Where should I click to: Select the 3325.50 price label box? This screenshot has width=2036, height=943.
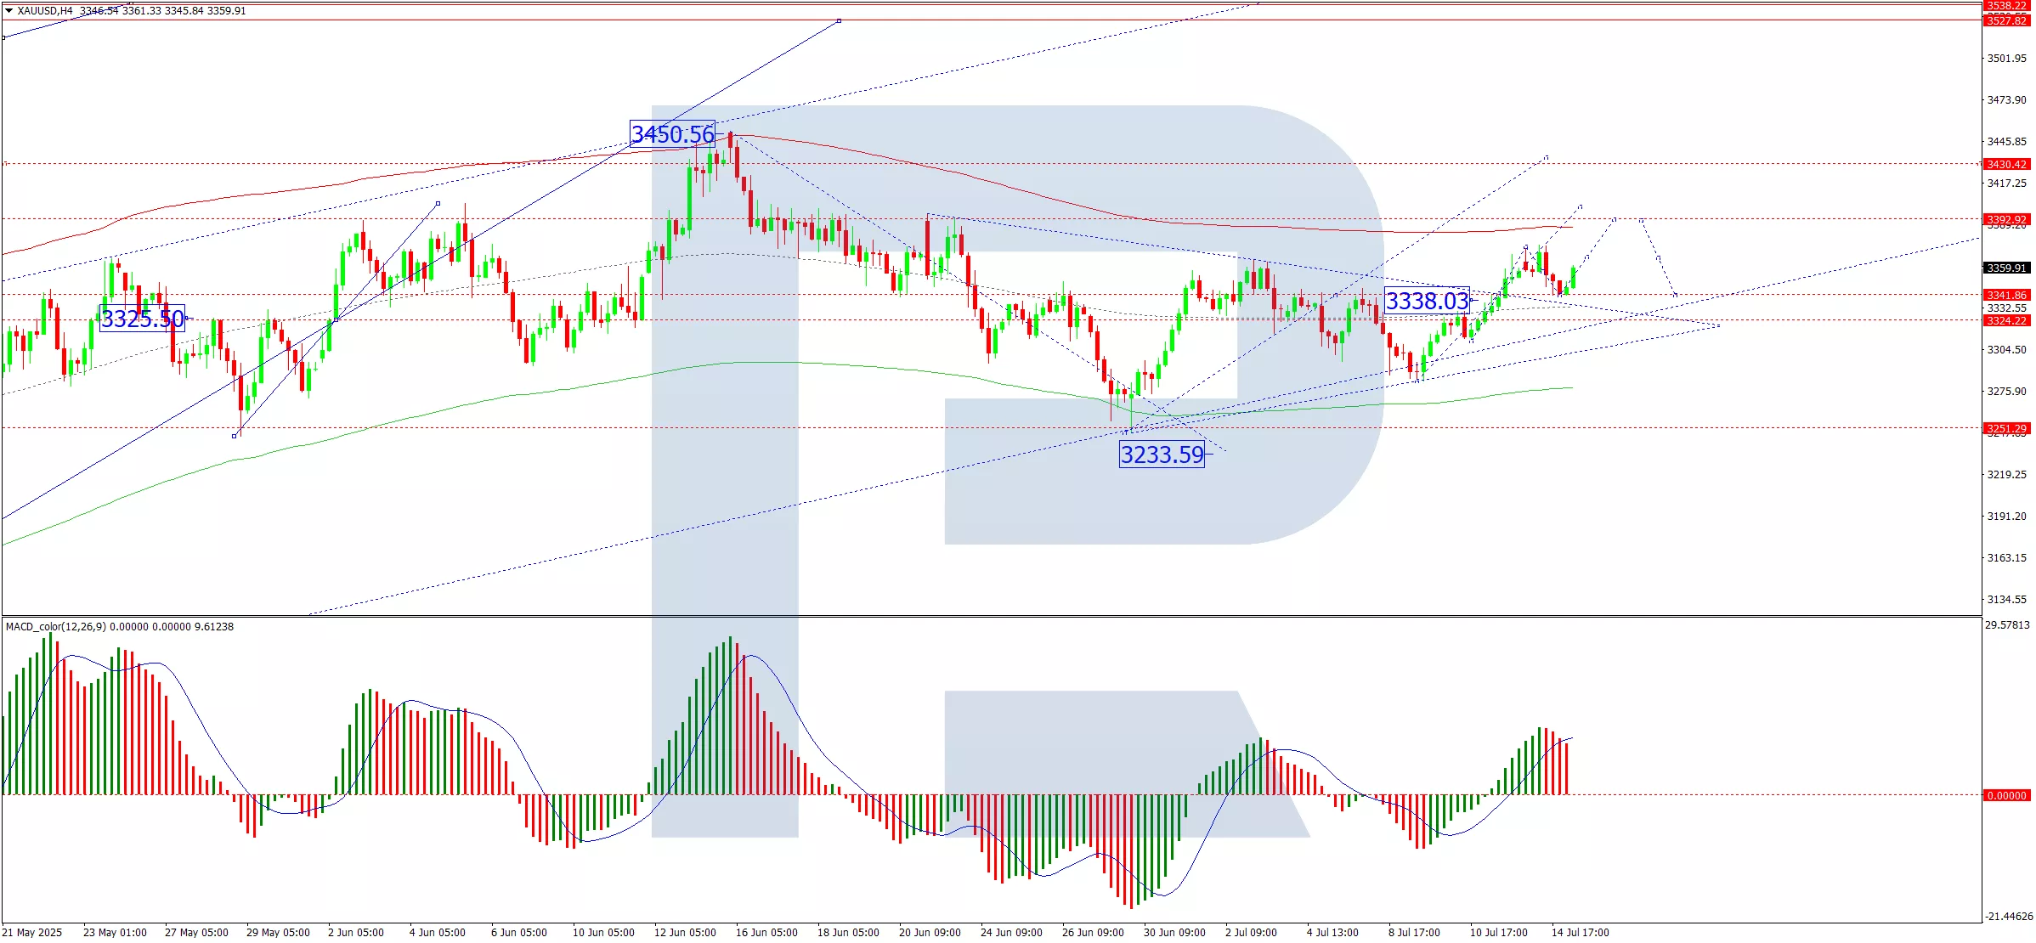click(142, 319)
